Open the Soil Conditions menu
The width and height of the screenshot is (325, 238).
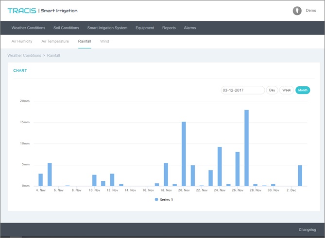[x=66, y=28]
